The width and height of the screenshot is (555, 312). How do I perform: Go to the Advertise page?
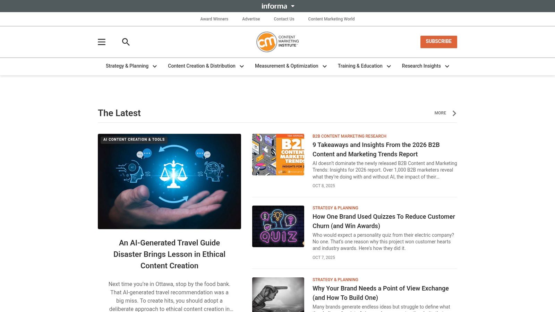[251, 19]
